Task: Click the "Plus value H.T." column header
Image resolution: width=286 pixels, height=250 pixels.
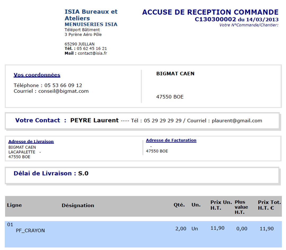Action: pyautogui.click(x=241, y=207)
